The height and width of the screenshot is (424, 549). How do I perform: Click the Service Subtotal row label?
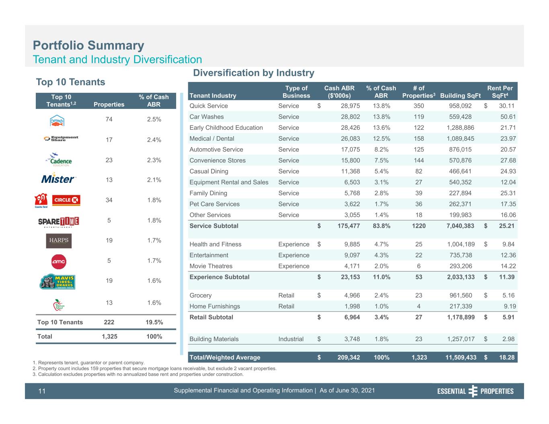pos(214,226)
